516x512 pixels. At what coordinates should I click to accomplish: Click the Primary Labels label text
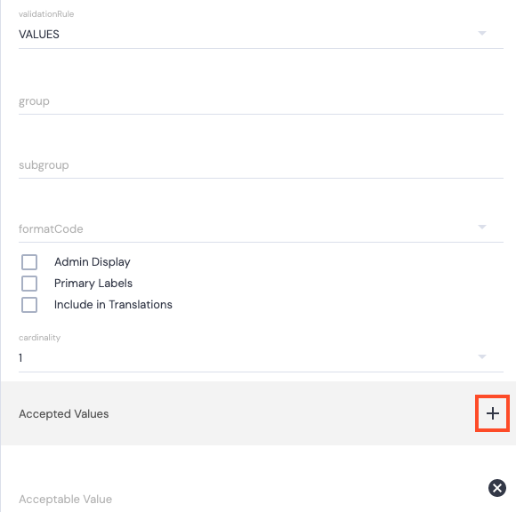point(93,284)
